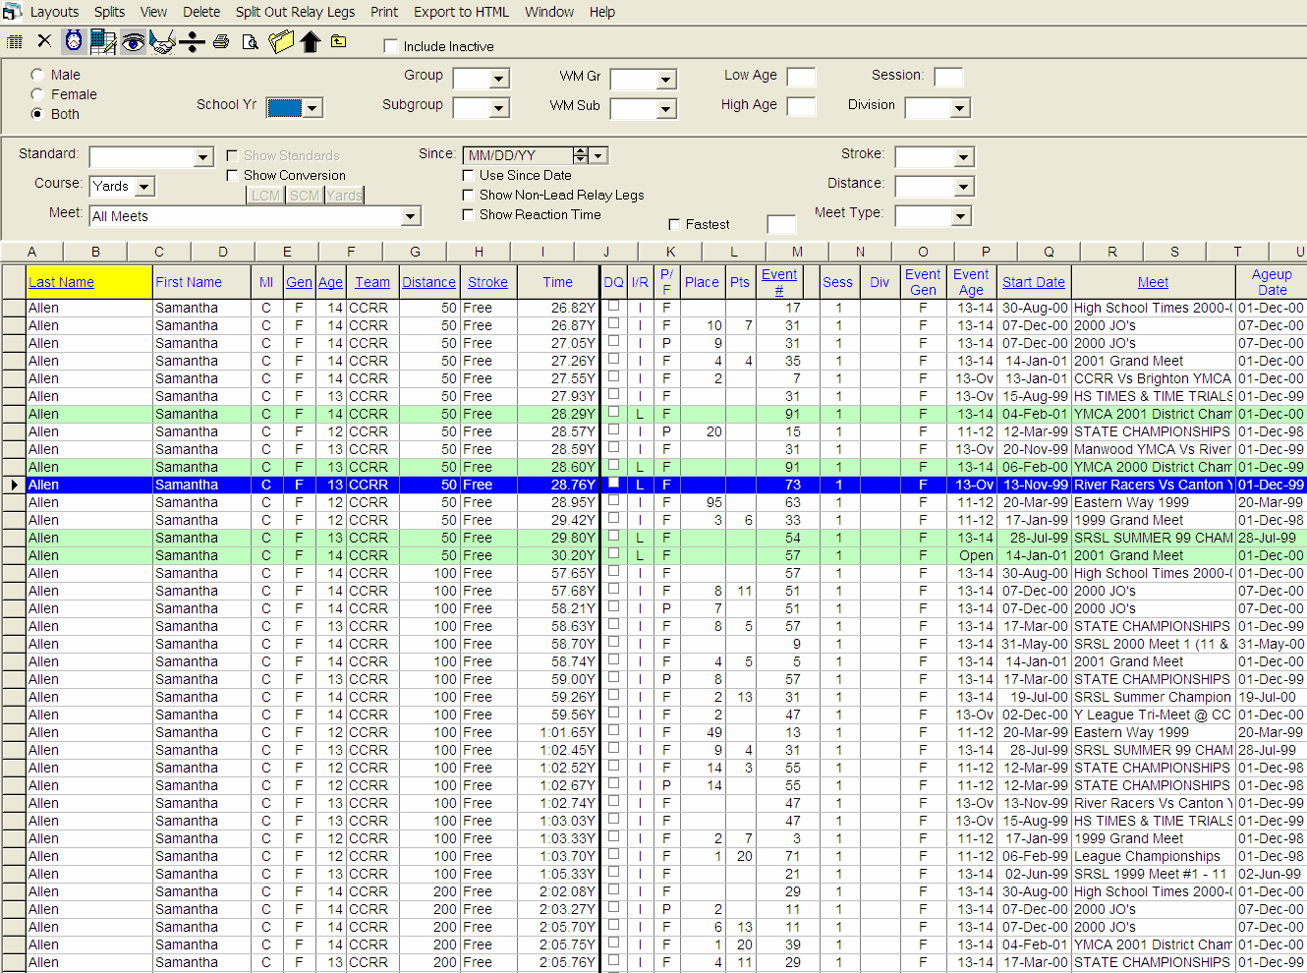Open the Stroke filter dropdown
The image size is (1307, 973).
tap(963, 157)
